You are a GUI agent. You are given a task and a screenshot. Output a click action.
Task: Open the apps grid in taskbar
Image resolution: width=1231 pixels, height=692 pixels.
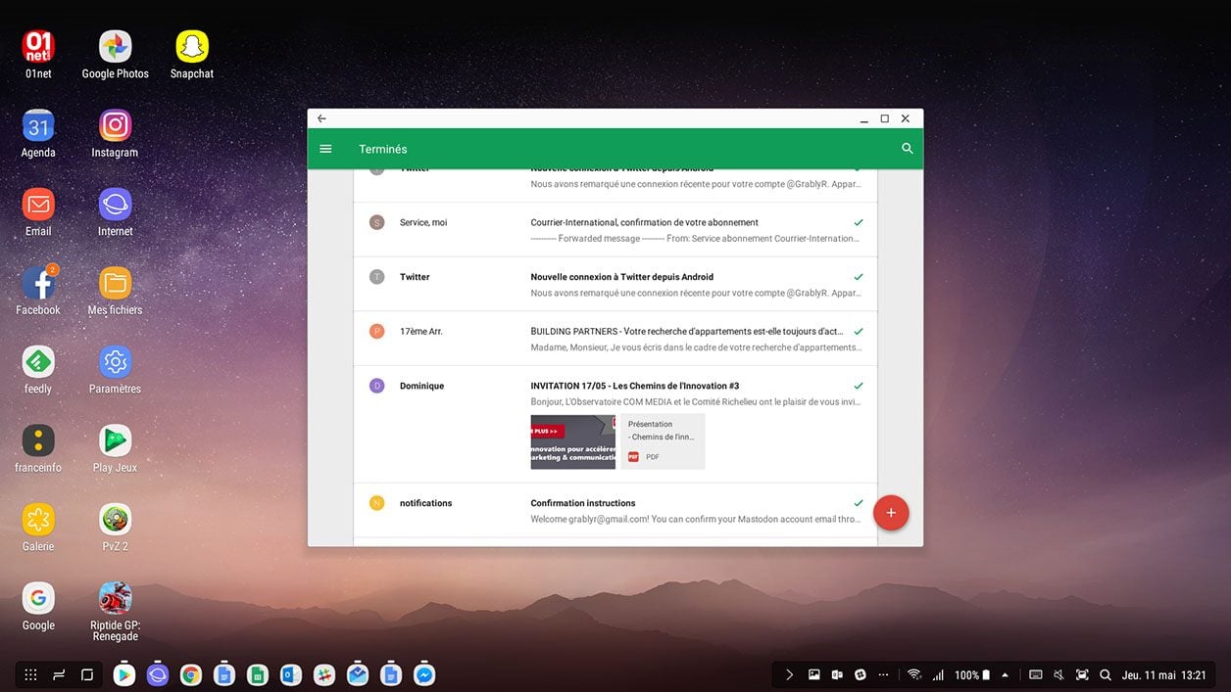pos(30,674)
